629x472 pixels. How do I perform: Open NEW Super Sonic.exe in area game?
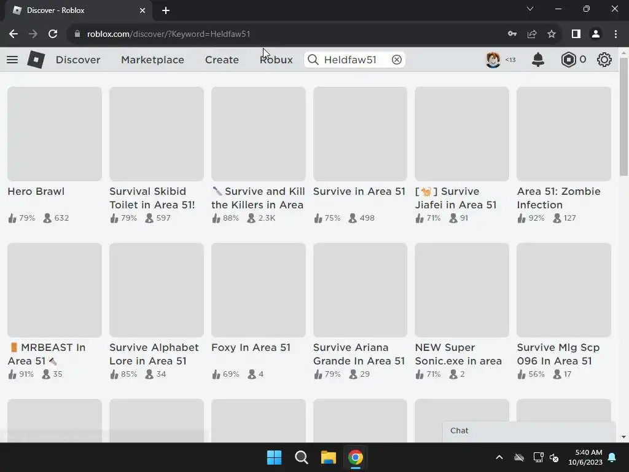point(458,354)
